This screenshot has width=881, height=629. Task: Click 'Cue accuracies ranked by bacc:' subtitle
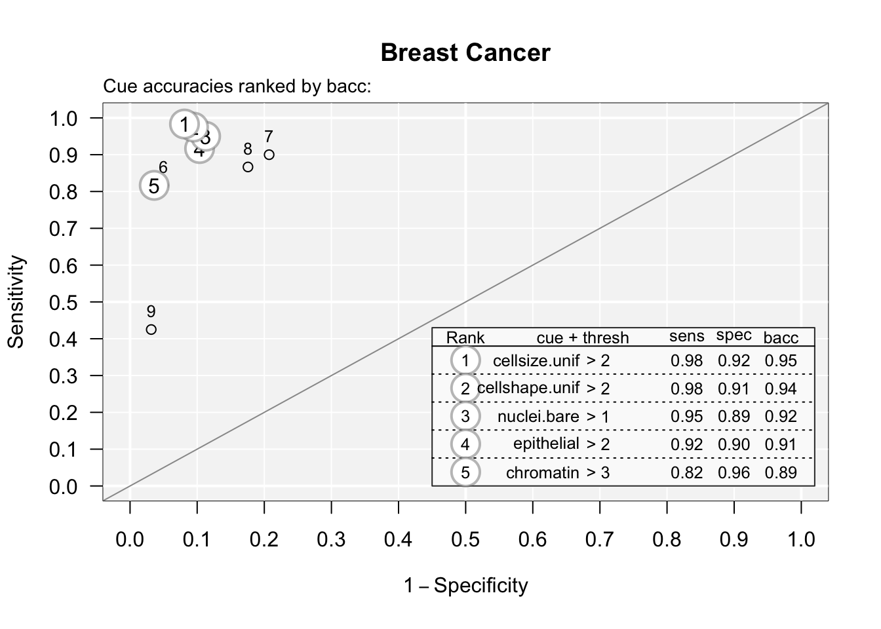237,86
